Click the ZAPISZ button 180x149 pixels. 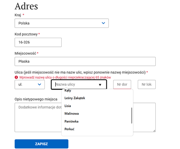42,144
